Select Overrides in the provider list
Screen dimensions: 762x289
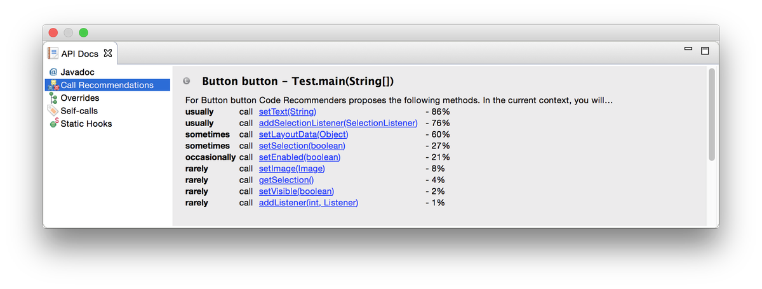80,98
